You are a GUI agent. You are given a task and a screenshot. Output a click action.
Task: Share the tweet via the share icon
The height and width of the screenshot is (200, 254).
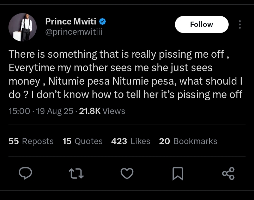(228, 173)
